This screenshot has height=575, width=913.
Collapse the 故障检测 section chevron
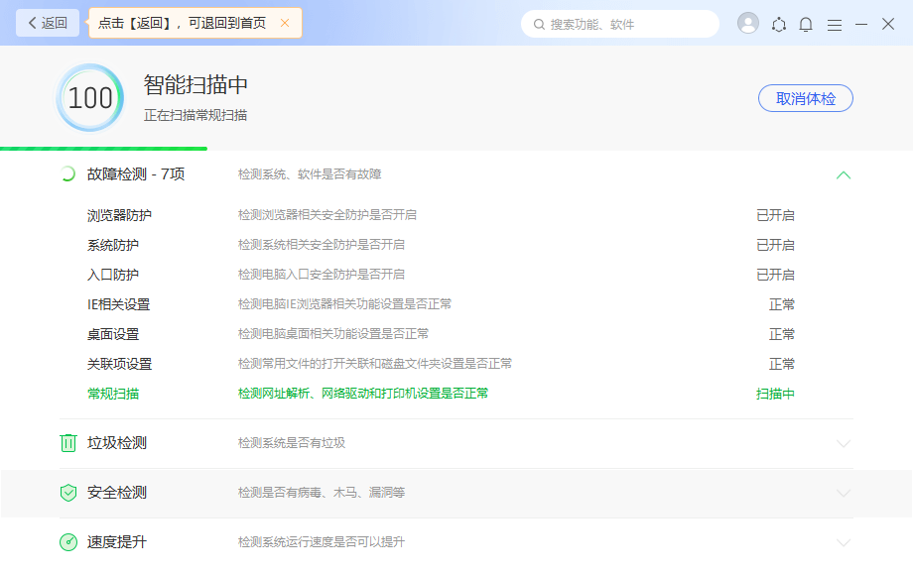pos(844,174)
